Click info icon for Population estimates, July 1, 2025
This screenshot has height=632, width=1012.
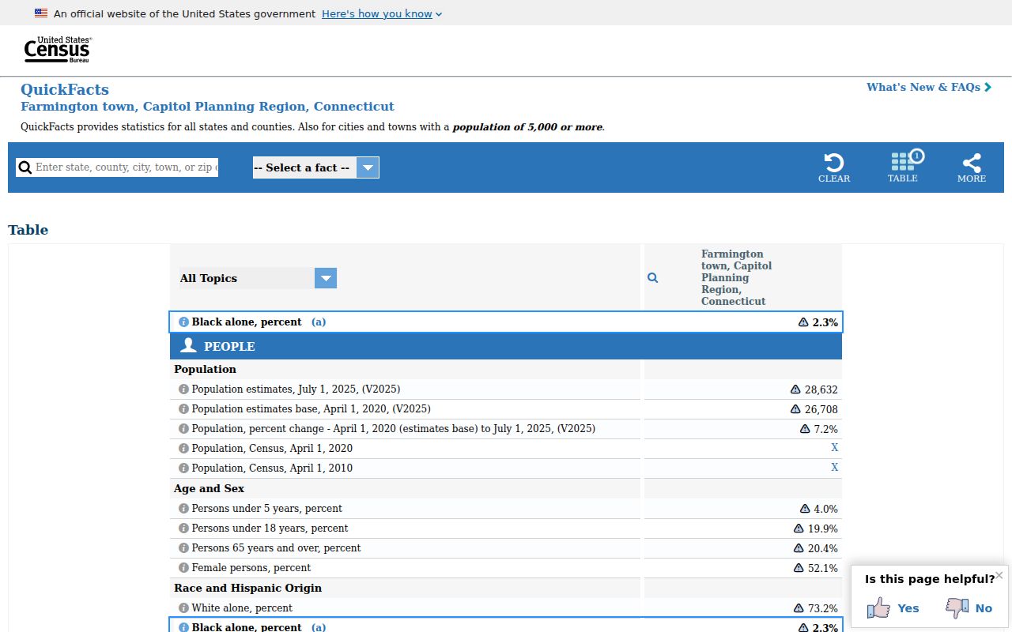(x=183, y=389)
